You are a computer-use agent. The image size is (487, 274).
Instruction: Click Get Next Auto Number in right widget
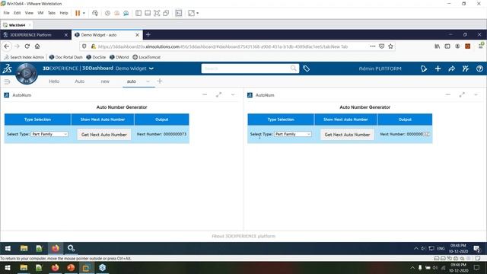[347, 135]
